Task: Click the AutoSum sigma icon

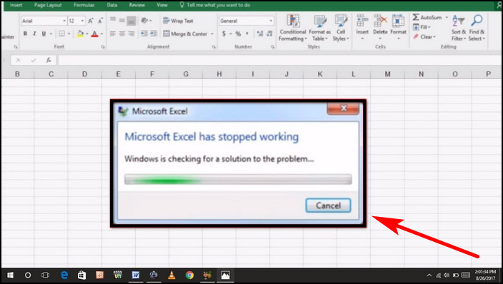Action: 416,17
